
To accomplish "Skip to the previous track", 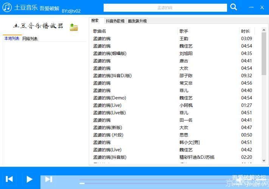I will pyautogui.click(x=9, y=179).
